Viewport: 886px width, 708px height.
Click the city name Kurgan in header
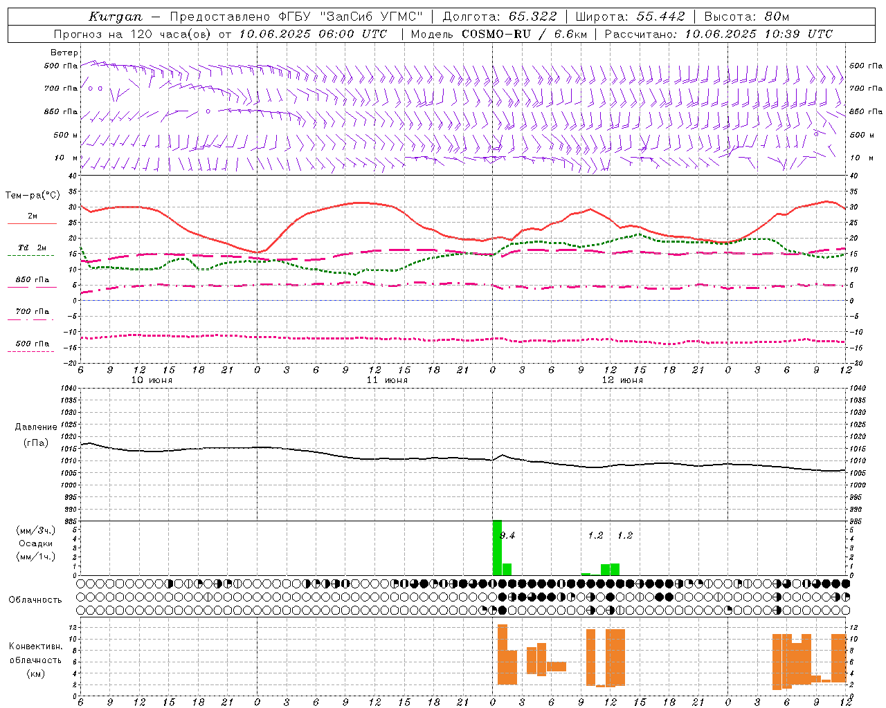click(115, 17)
